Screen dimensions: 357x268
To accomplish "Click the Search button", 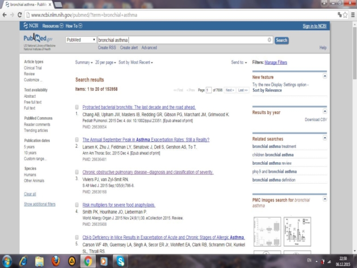I will [282, 40].
